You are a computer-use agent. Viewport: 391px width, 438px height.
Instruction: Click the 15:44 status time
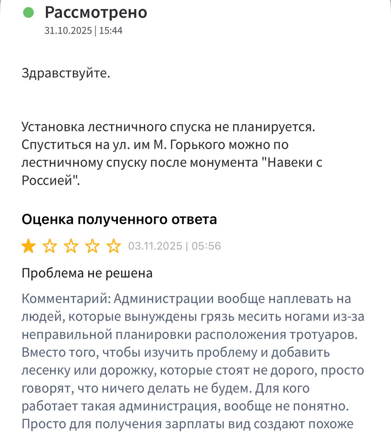pyautogui.click(x=111, y=31)
